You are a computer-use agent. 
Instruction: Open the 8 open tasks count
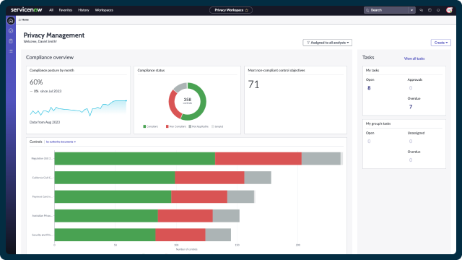[x=369, y=88]
